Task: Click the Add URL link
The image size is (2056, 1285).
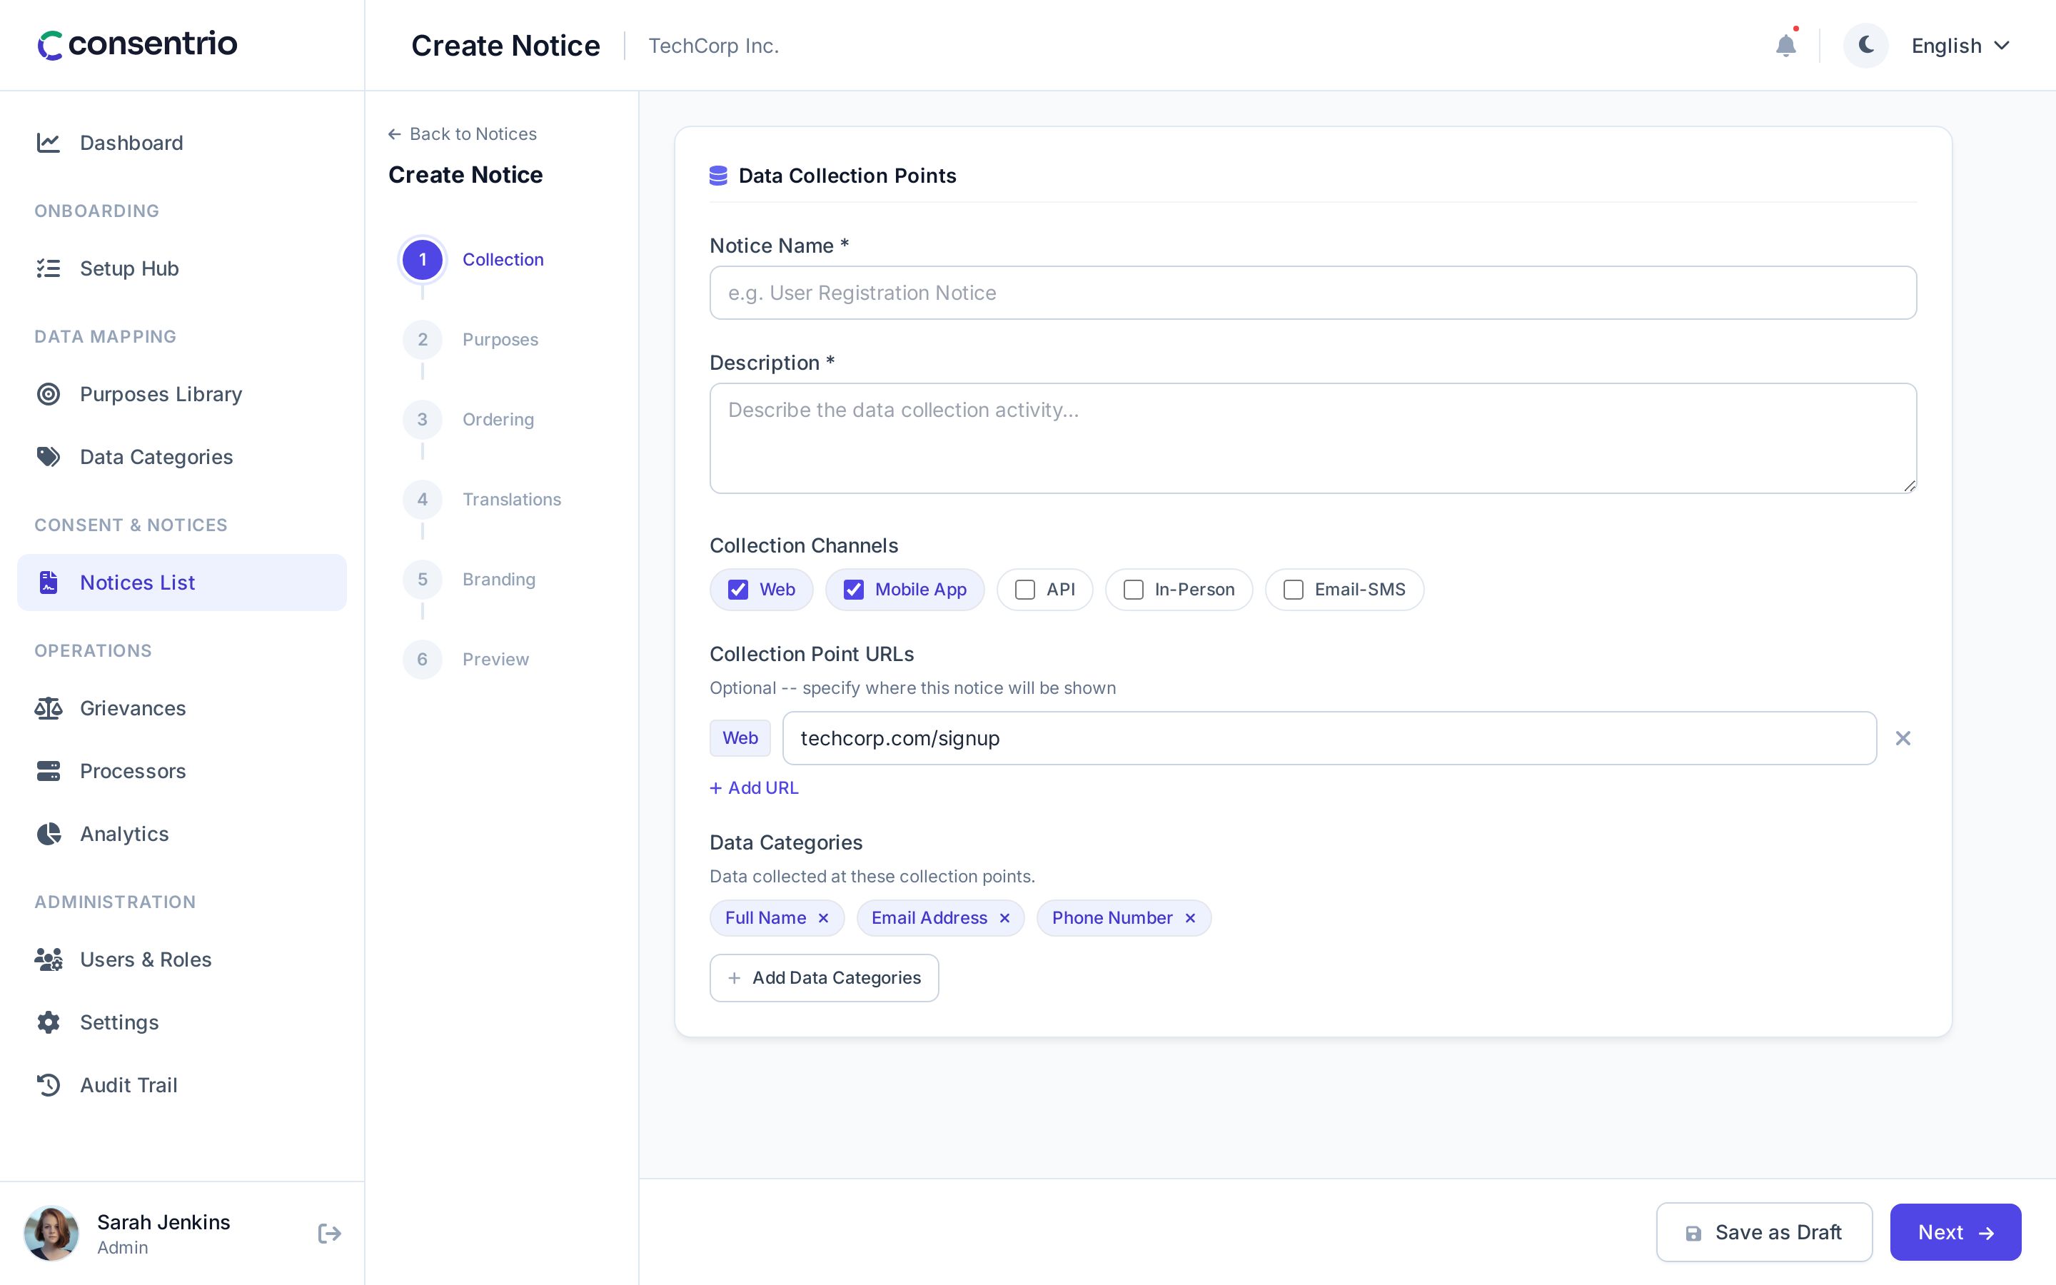Action: click(x=755, y=788)
